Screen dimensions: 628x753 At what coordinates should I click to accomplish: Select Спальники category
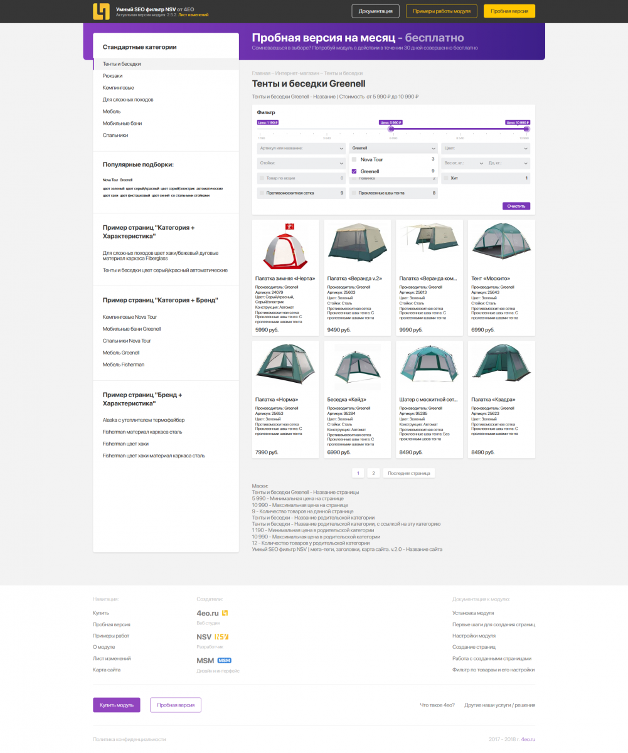[x=115, y=135]
